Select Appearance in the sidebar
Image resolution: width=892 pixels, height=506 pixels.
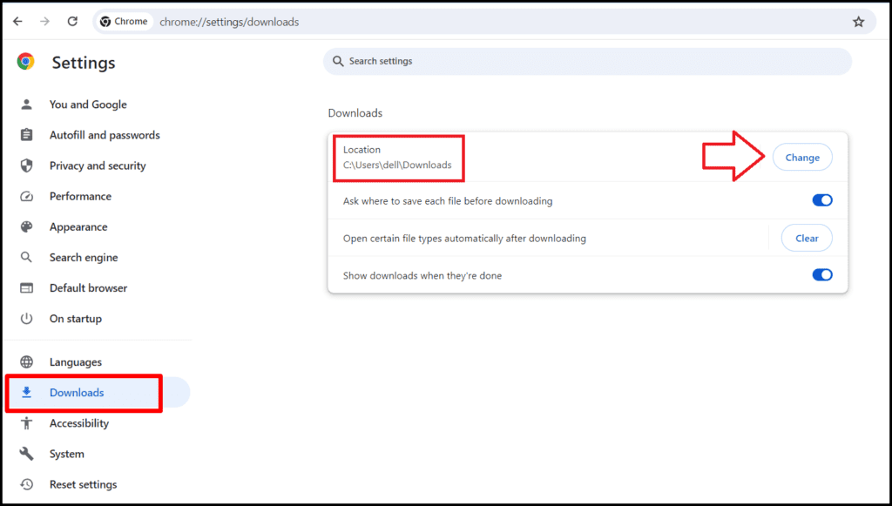click(78, 226)
